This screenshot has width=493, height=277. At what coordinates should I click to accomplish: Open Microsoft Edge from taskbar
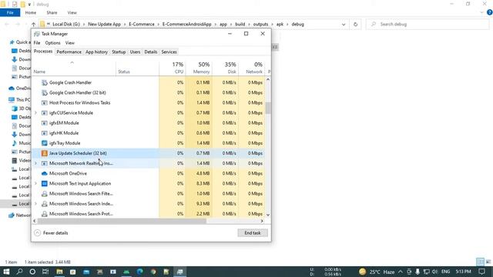click(140, 272)
